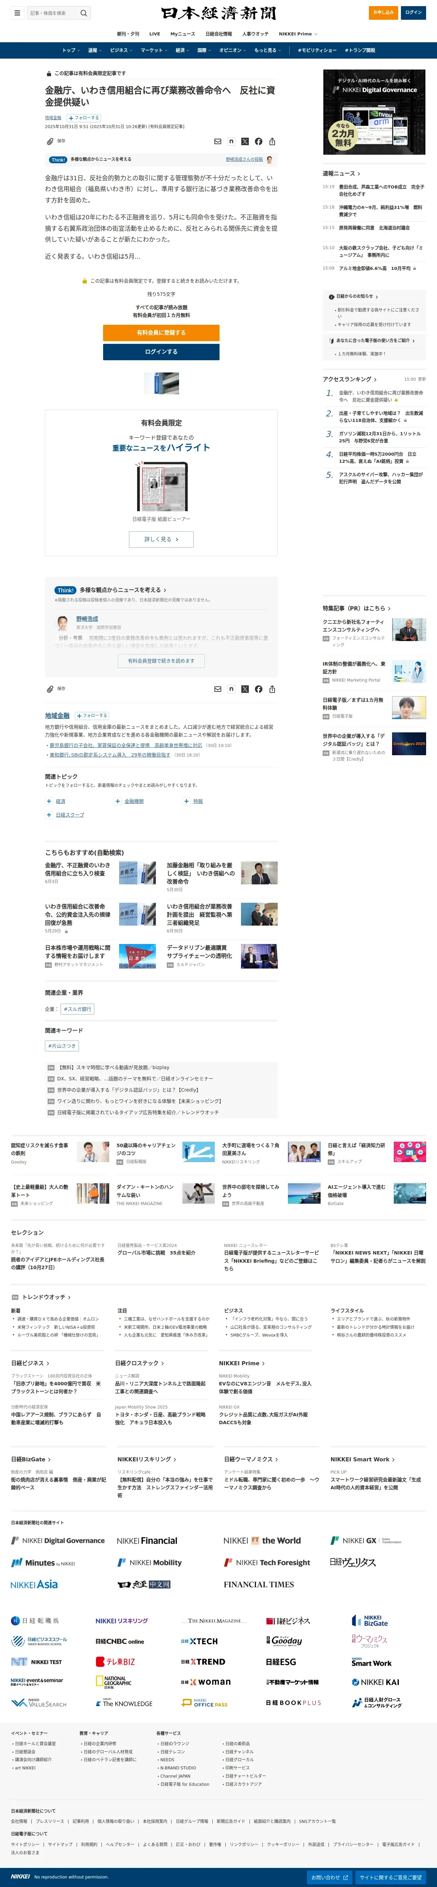This screenshot has height=1887, width=437.
Task: Click the orange お申し込み button
Action: point(383,13)
